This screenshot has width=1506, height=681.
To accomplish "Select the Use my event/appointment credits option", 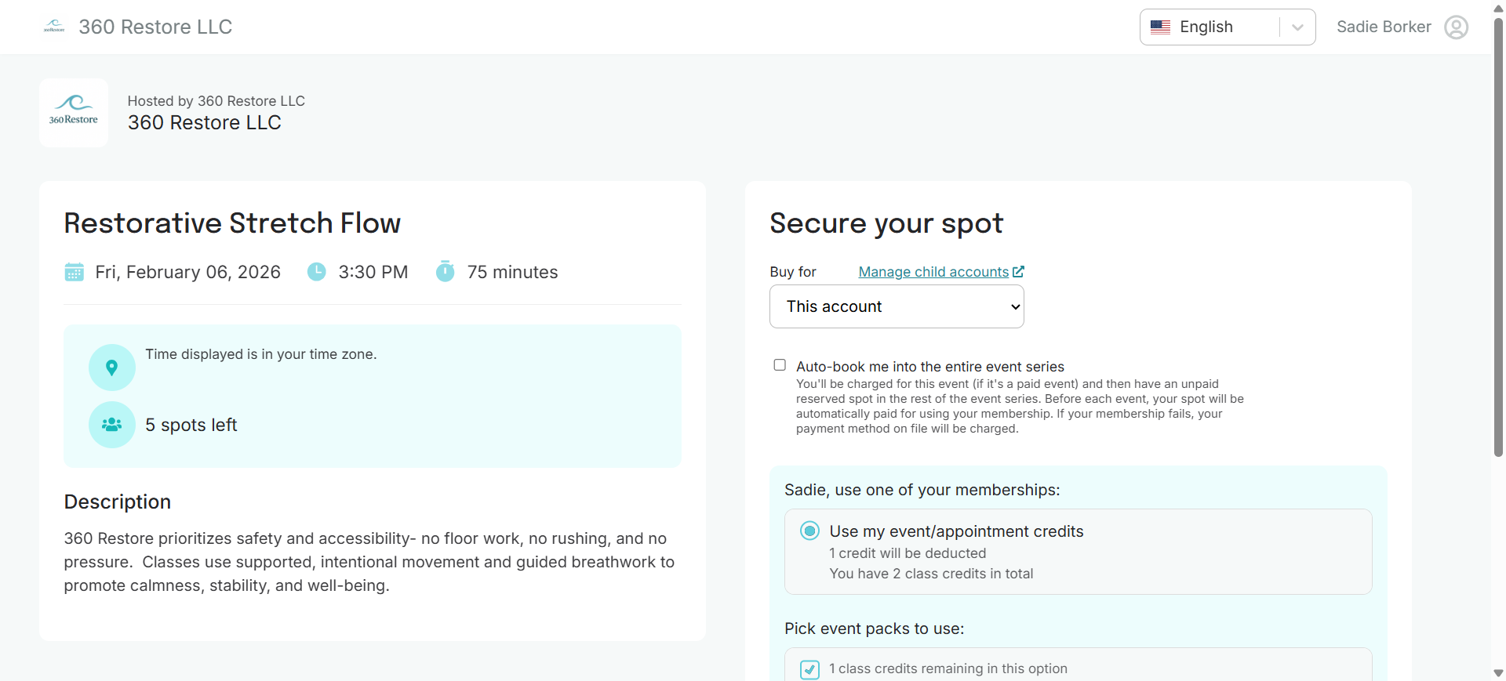I will [x=809, y=531].
